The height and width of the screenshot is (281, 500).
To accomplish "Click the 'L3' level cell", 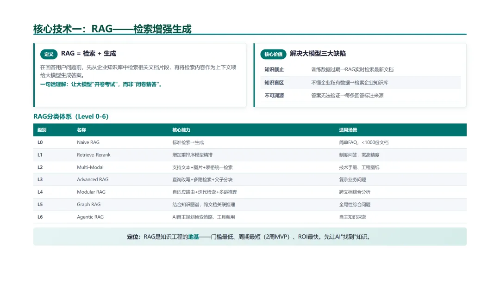I will click(x=40, y=179).
